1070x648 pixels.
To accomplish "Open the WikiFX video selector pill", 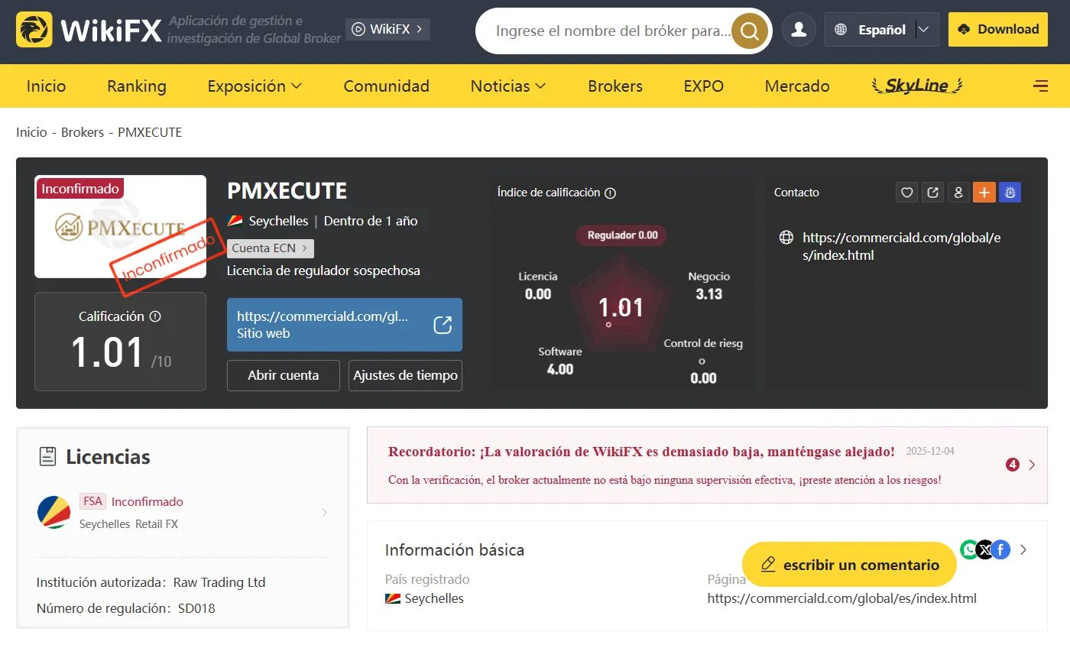I will (x=387, y=29).
